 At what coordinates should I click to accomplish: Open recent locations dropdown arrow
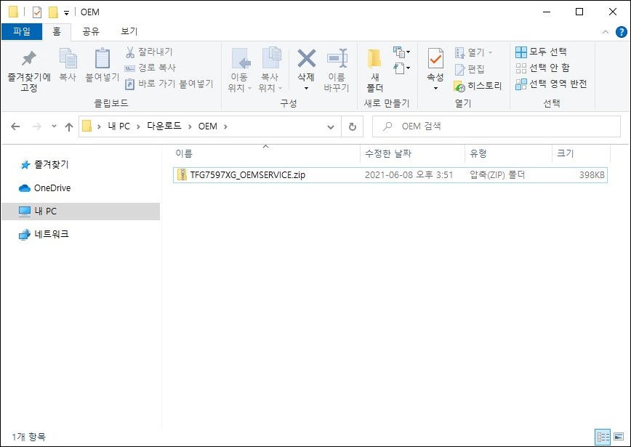click(54, 126)
